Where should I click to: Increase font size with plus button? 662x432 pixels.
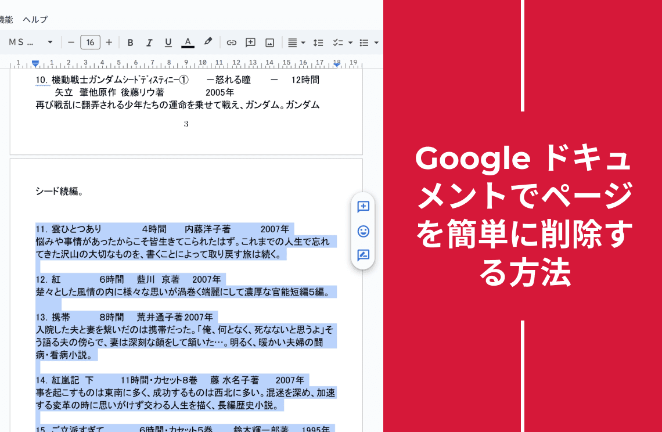point(109,42)
